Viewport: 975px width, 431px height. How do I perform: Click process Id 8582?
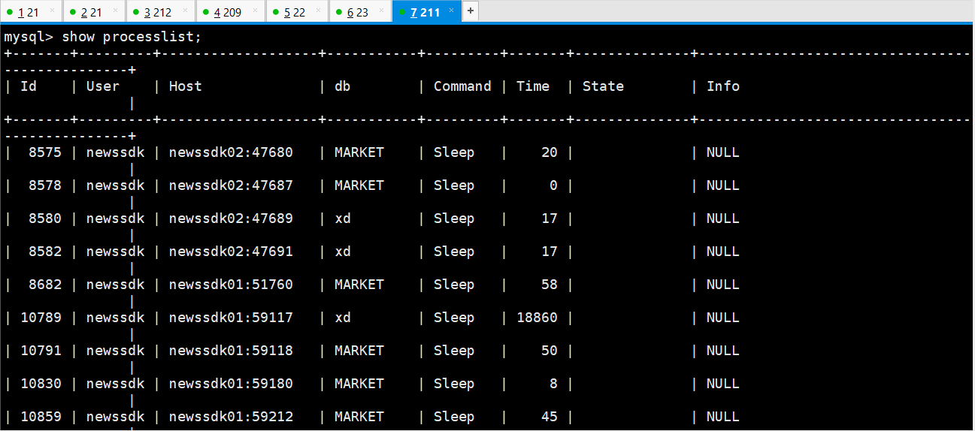click(45, 252)
